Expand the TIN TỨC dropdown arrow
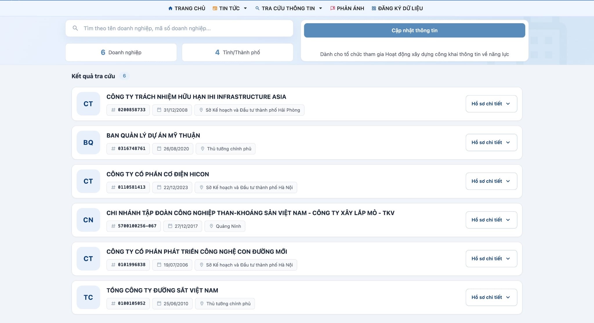 click(245, 8)
